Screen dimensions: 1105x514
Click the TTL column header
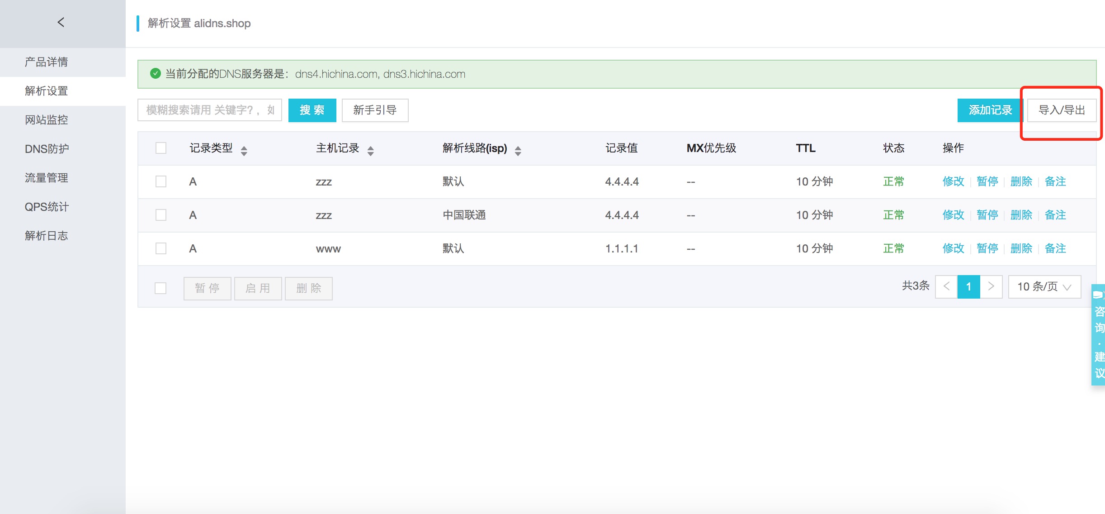tap(806, 148)
